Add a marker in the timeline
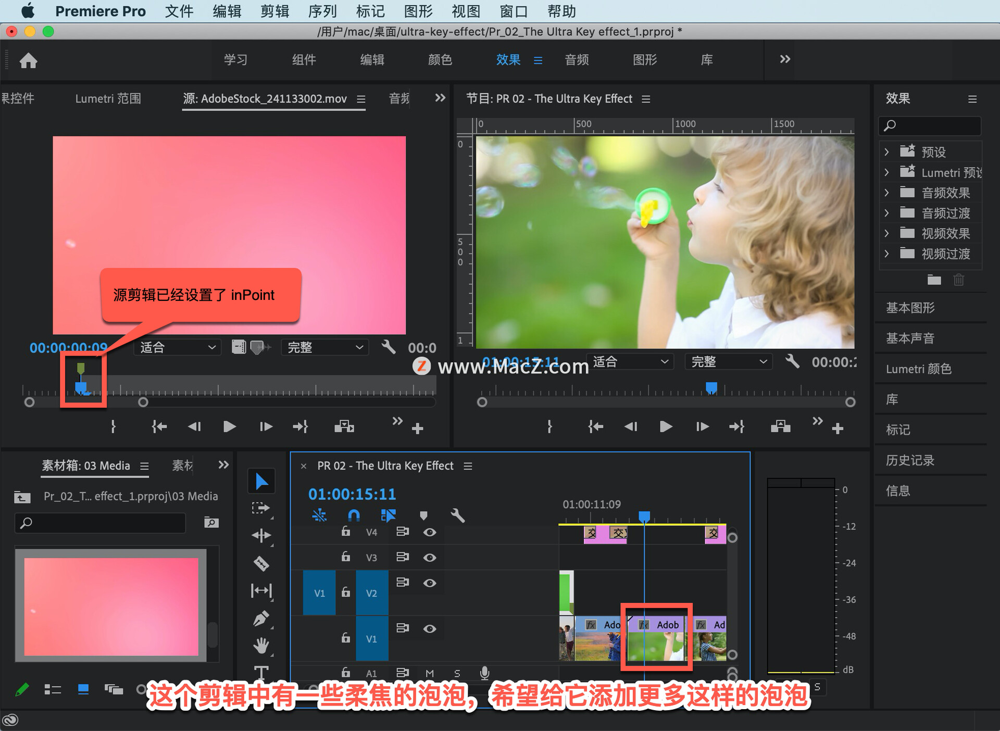Image resolution: width=1000 pixels, height=731 pixels. (423, 515)
